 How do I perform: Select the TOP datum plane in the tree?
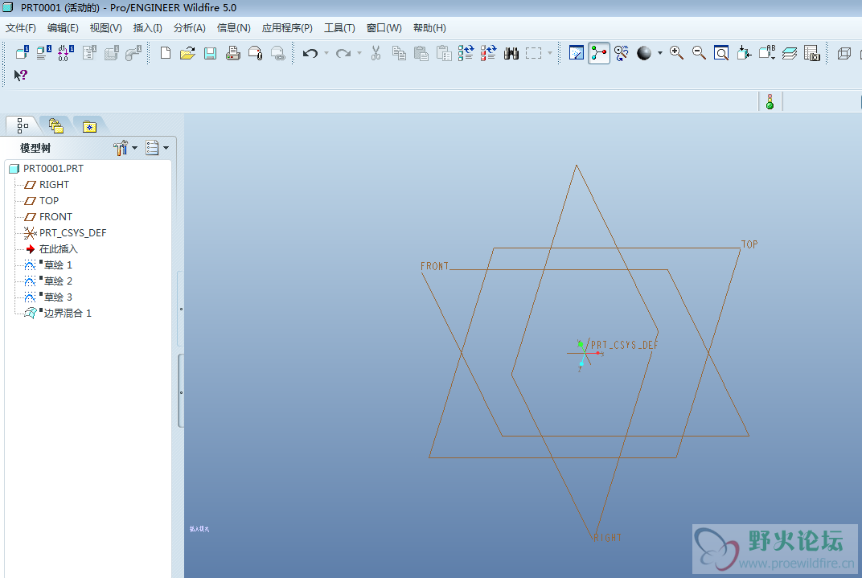tap(42, 200)
